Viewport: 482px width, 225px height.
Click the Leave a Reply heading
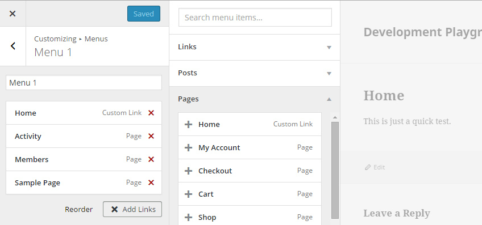pos(397,213)
